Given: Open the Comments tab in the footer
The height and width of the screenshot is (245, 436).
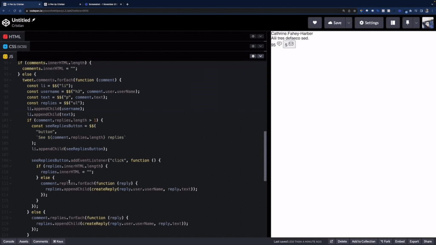Looking at the screenshot, I should pyautogui.click(x=40, y=241).
